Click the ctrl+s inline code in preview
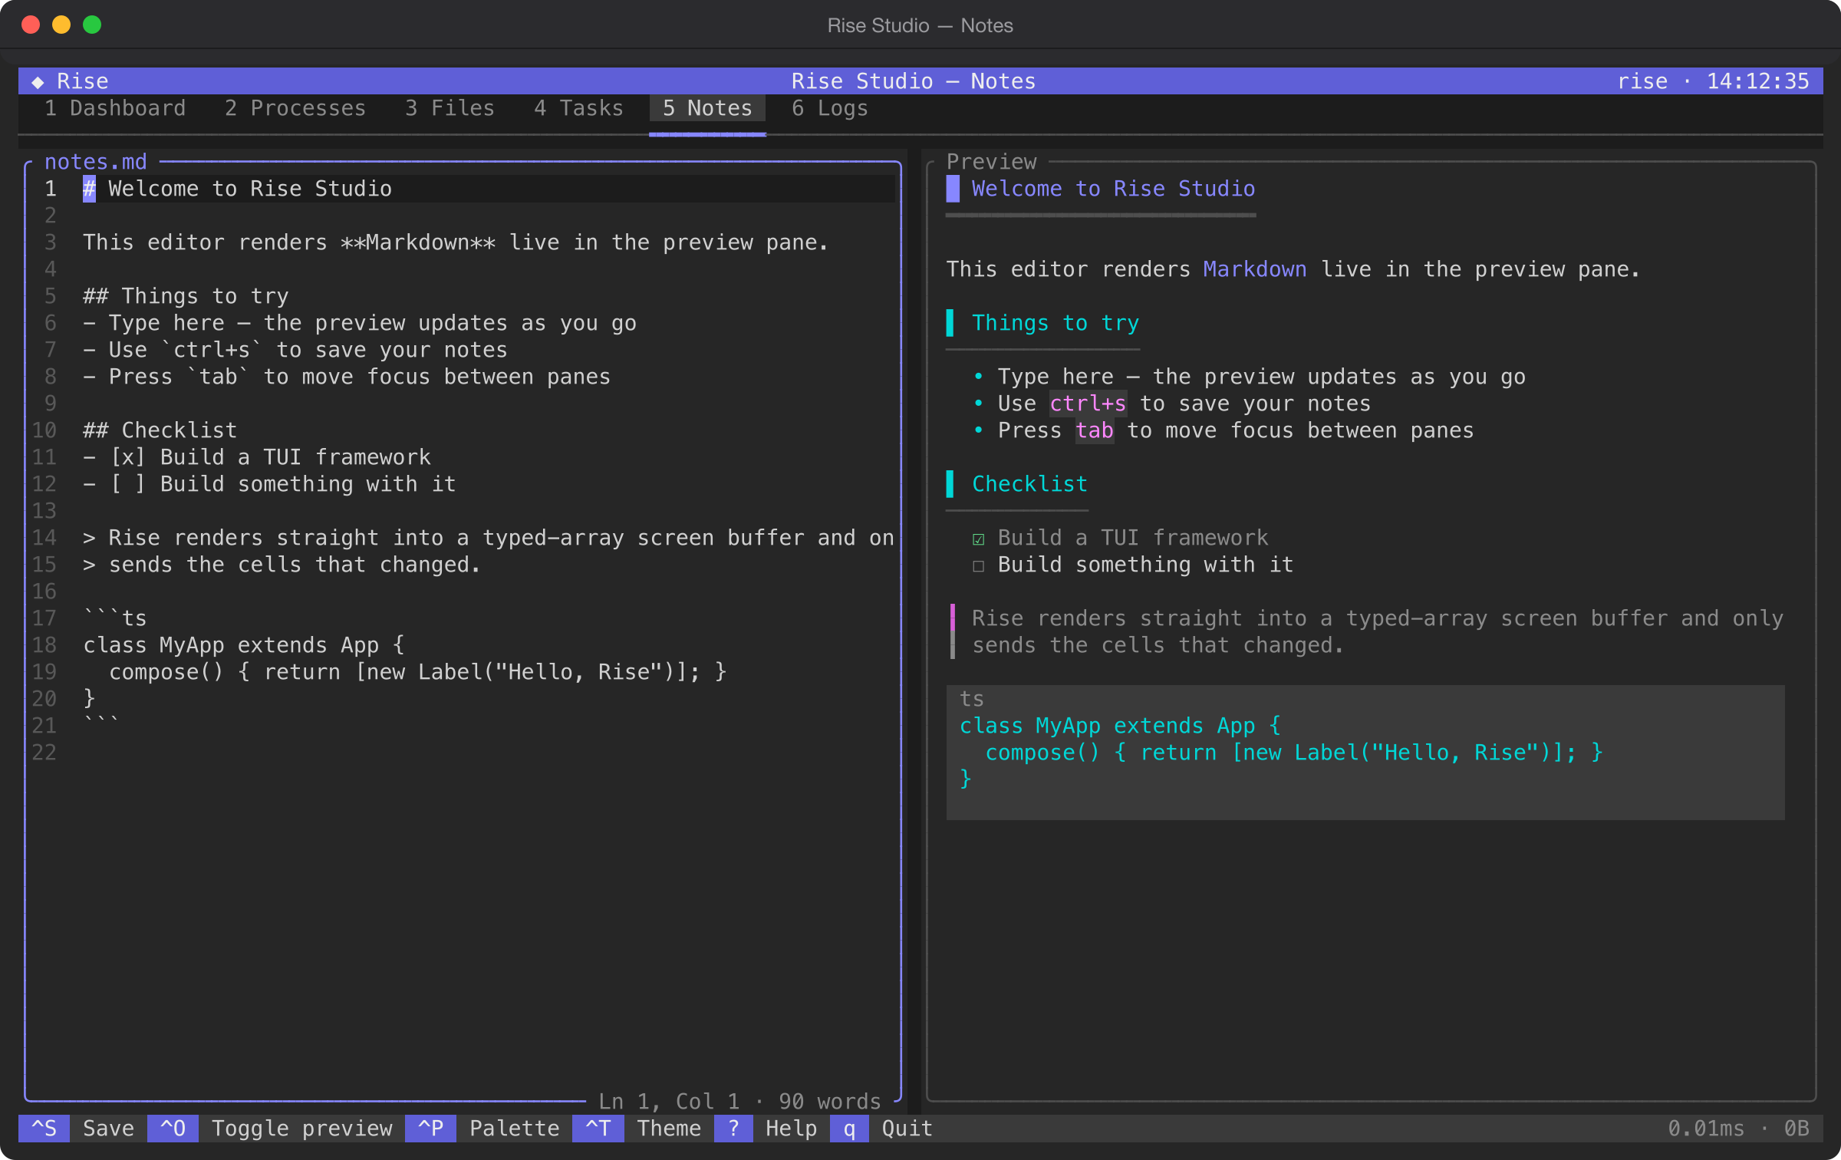This screenshot has width=1841, height=1160. pyautogui.click(x=1088, y=404)
